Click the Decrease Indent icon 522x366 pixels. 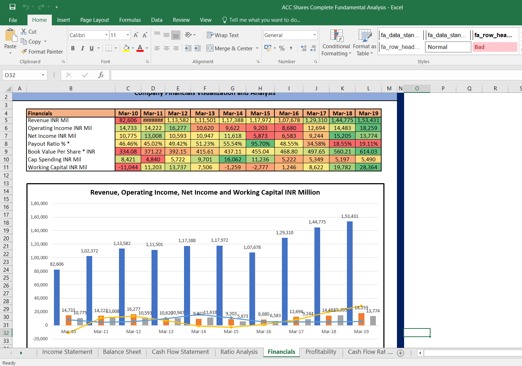coord(188,48)
